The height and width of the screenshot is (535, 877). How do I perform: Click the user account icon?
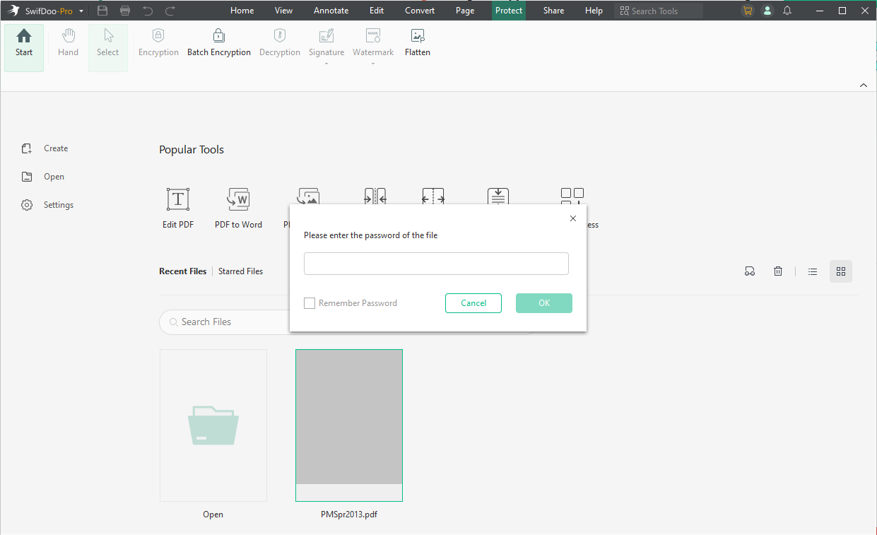tap(767, 11)
